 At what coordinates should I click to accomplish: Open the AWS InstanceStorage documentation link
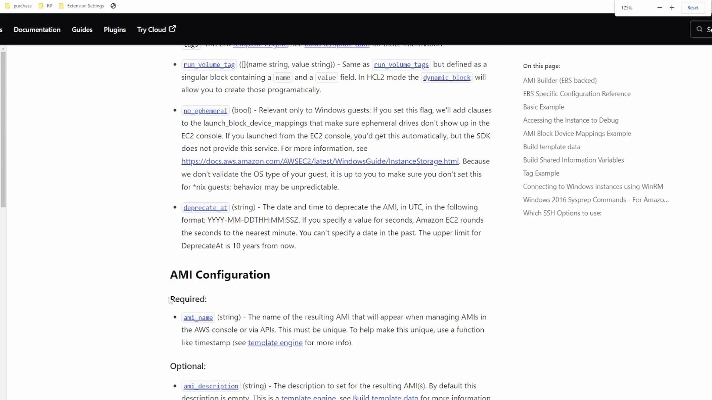[320, 161]
